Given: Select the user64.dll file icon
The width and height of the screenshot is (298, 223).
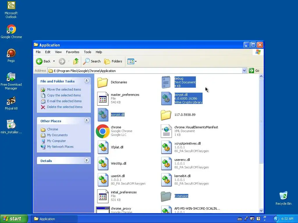Looking at the screenshot, I should 103,180.
